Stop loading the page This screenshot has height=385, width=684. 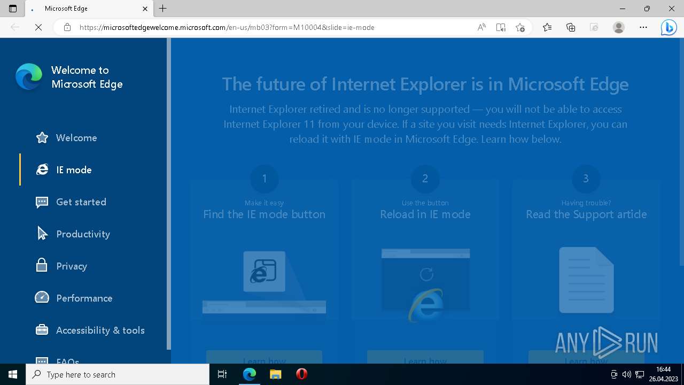click(x=38, y=27)
